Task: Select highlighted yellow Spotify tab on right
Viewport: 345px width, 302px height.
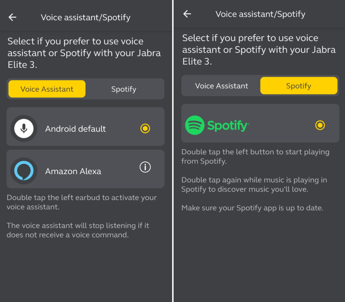Action: [x=299, y=86]
